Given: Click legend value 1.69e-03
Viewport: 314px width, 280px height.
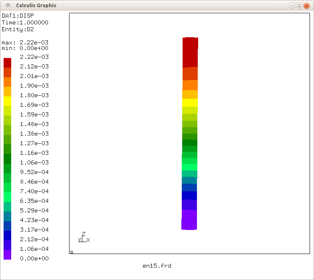Looking at the screenshot, I should click(x=34, y=105).
